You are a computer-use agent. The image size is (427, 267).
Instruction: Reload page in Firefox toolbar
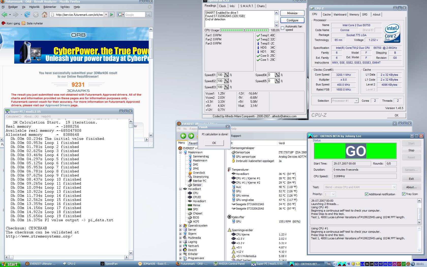[27, 14]
